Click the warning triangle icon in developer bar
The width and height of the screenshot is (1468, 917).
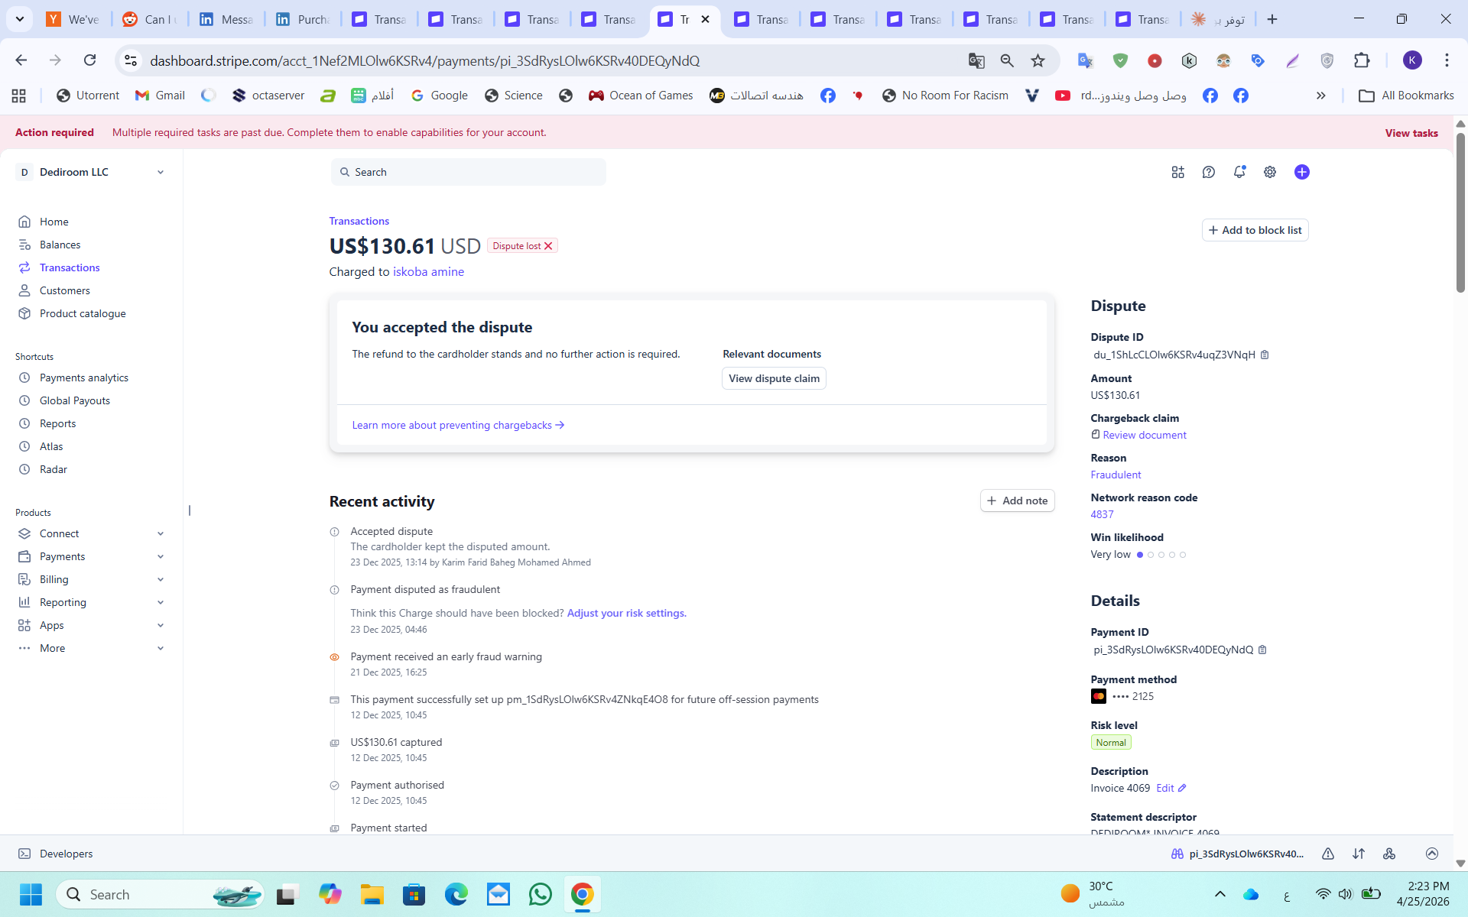tap(1328, 854)
